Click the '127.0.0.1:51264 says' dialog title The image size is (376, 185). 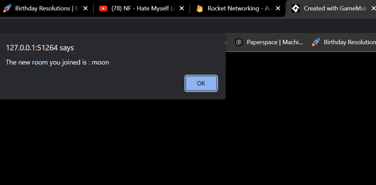(40, 48)
